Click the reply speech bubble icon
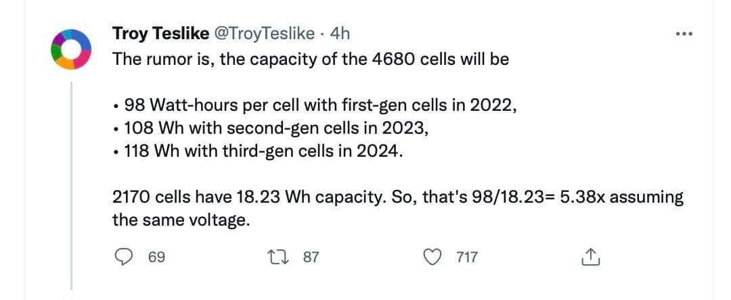Viewport: 731px width, 300px height. click(123, 257)
